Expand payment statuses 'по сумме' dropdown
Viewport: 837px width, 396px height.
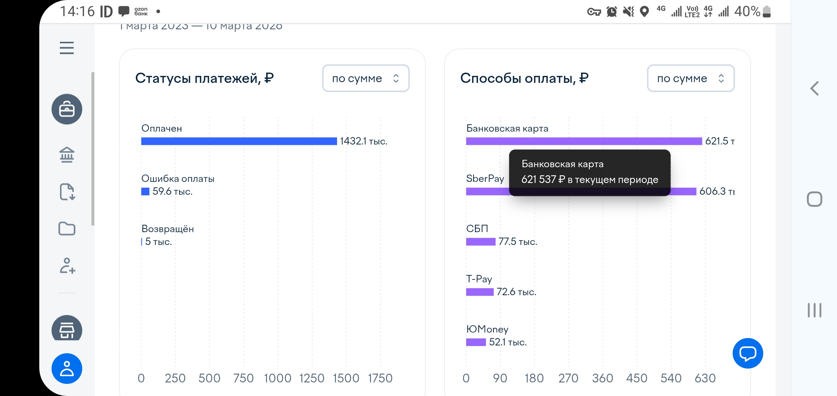[x=366, y=78]
